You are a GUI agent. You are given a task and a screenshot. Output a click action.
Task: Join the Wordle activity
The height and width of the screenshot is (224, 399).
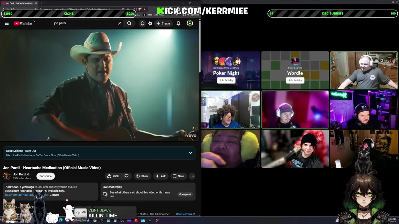[x=295, y=80]
